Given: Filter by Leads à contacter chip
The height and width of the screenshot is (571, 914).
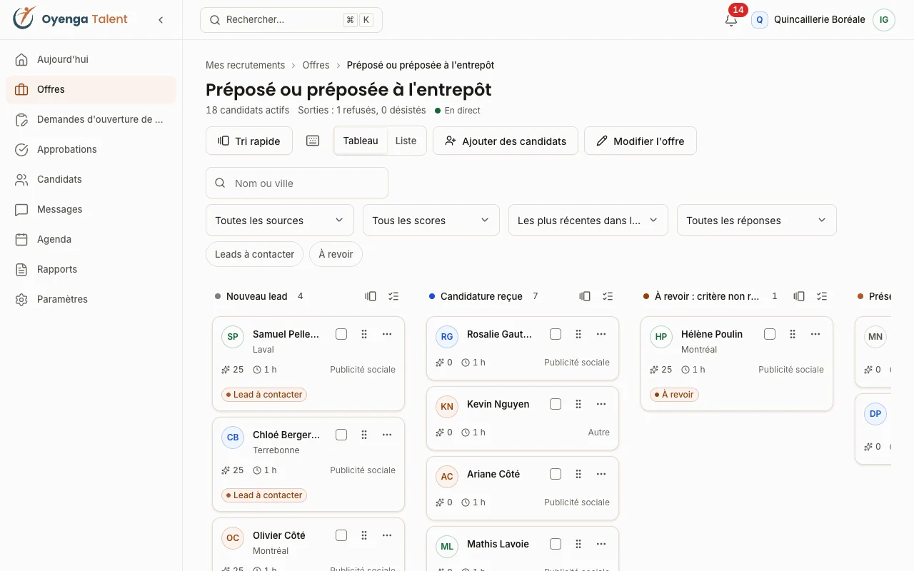Looking at the screenshot, I should (x=255, y=254).
